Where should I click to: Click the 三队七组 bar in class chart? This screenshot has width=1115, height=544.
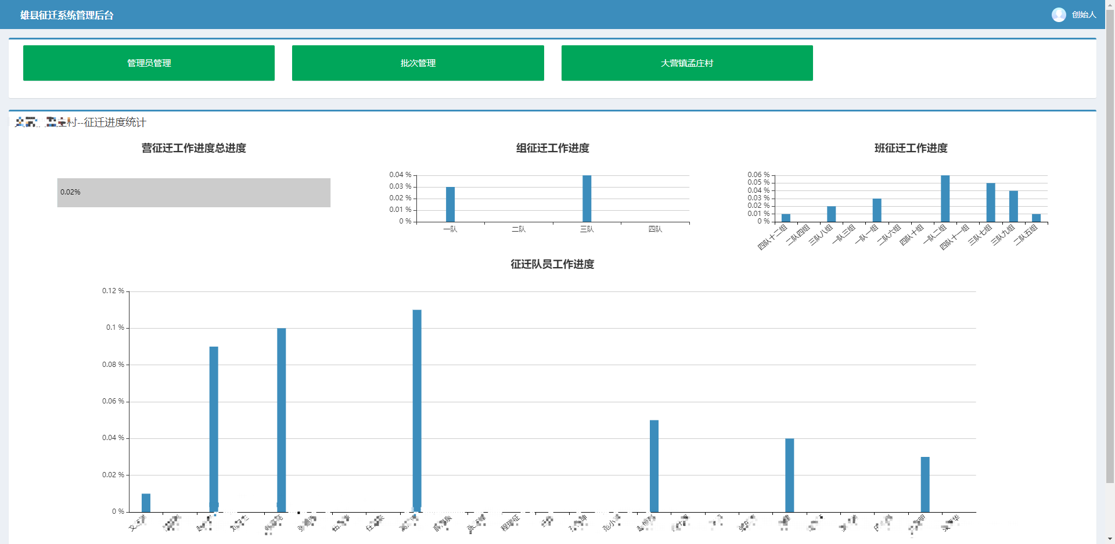[990, 203]
